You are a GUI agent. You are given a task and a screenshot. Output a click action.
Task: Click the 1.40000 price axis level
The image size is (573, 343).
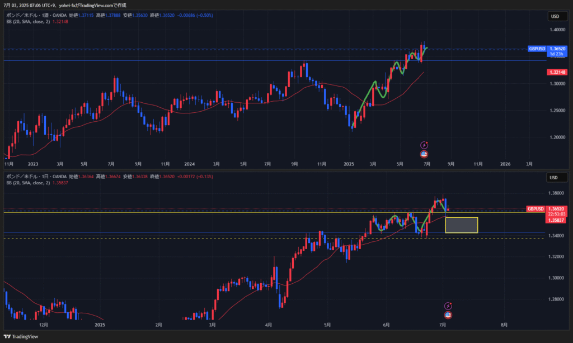point(557,30)
